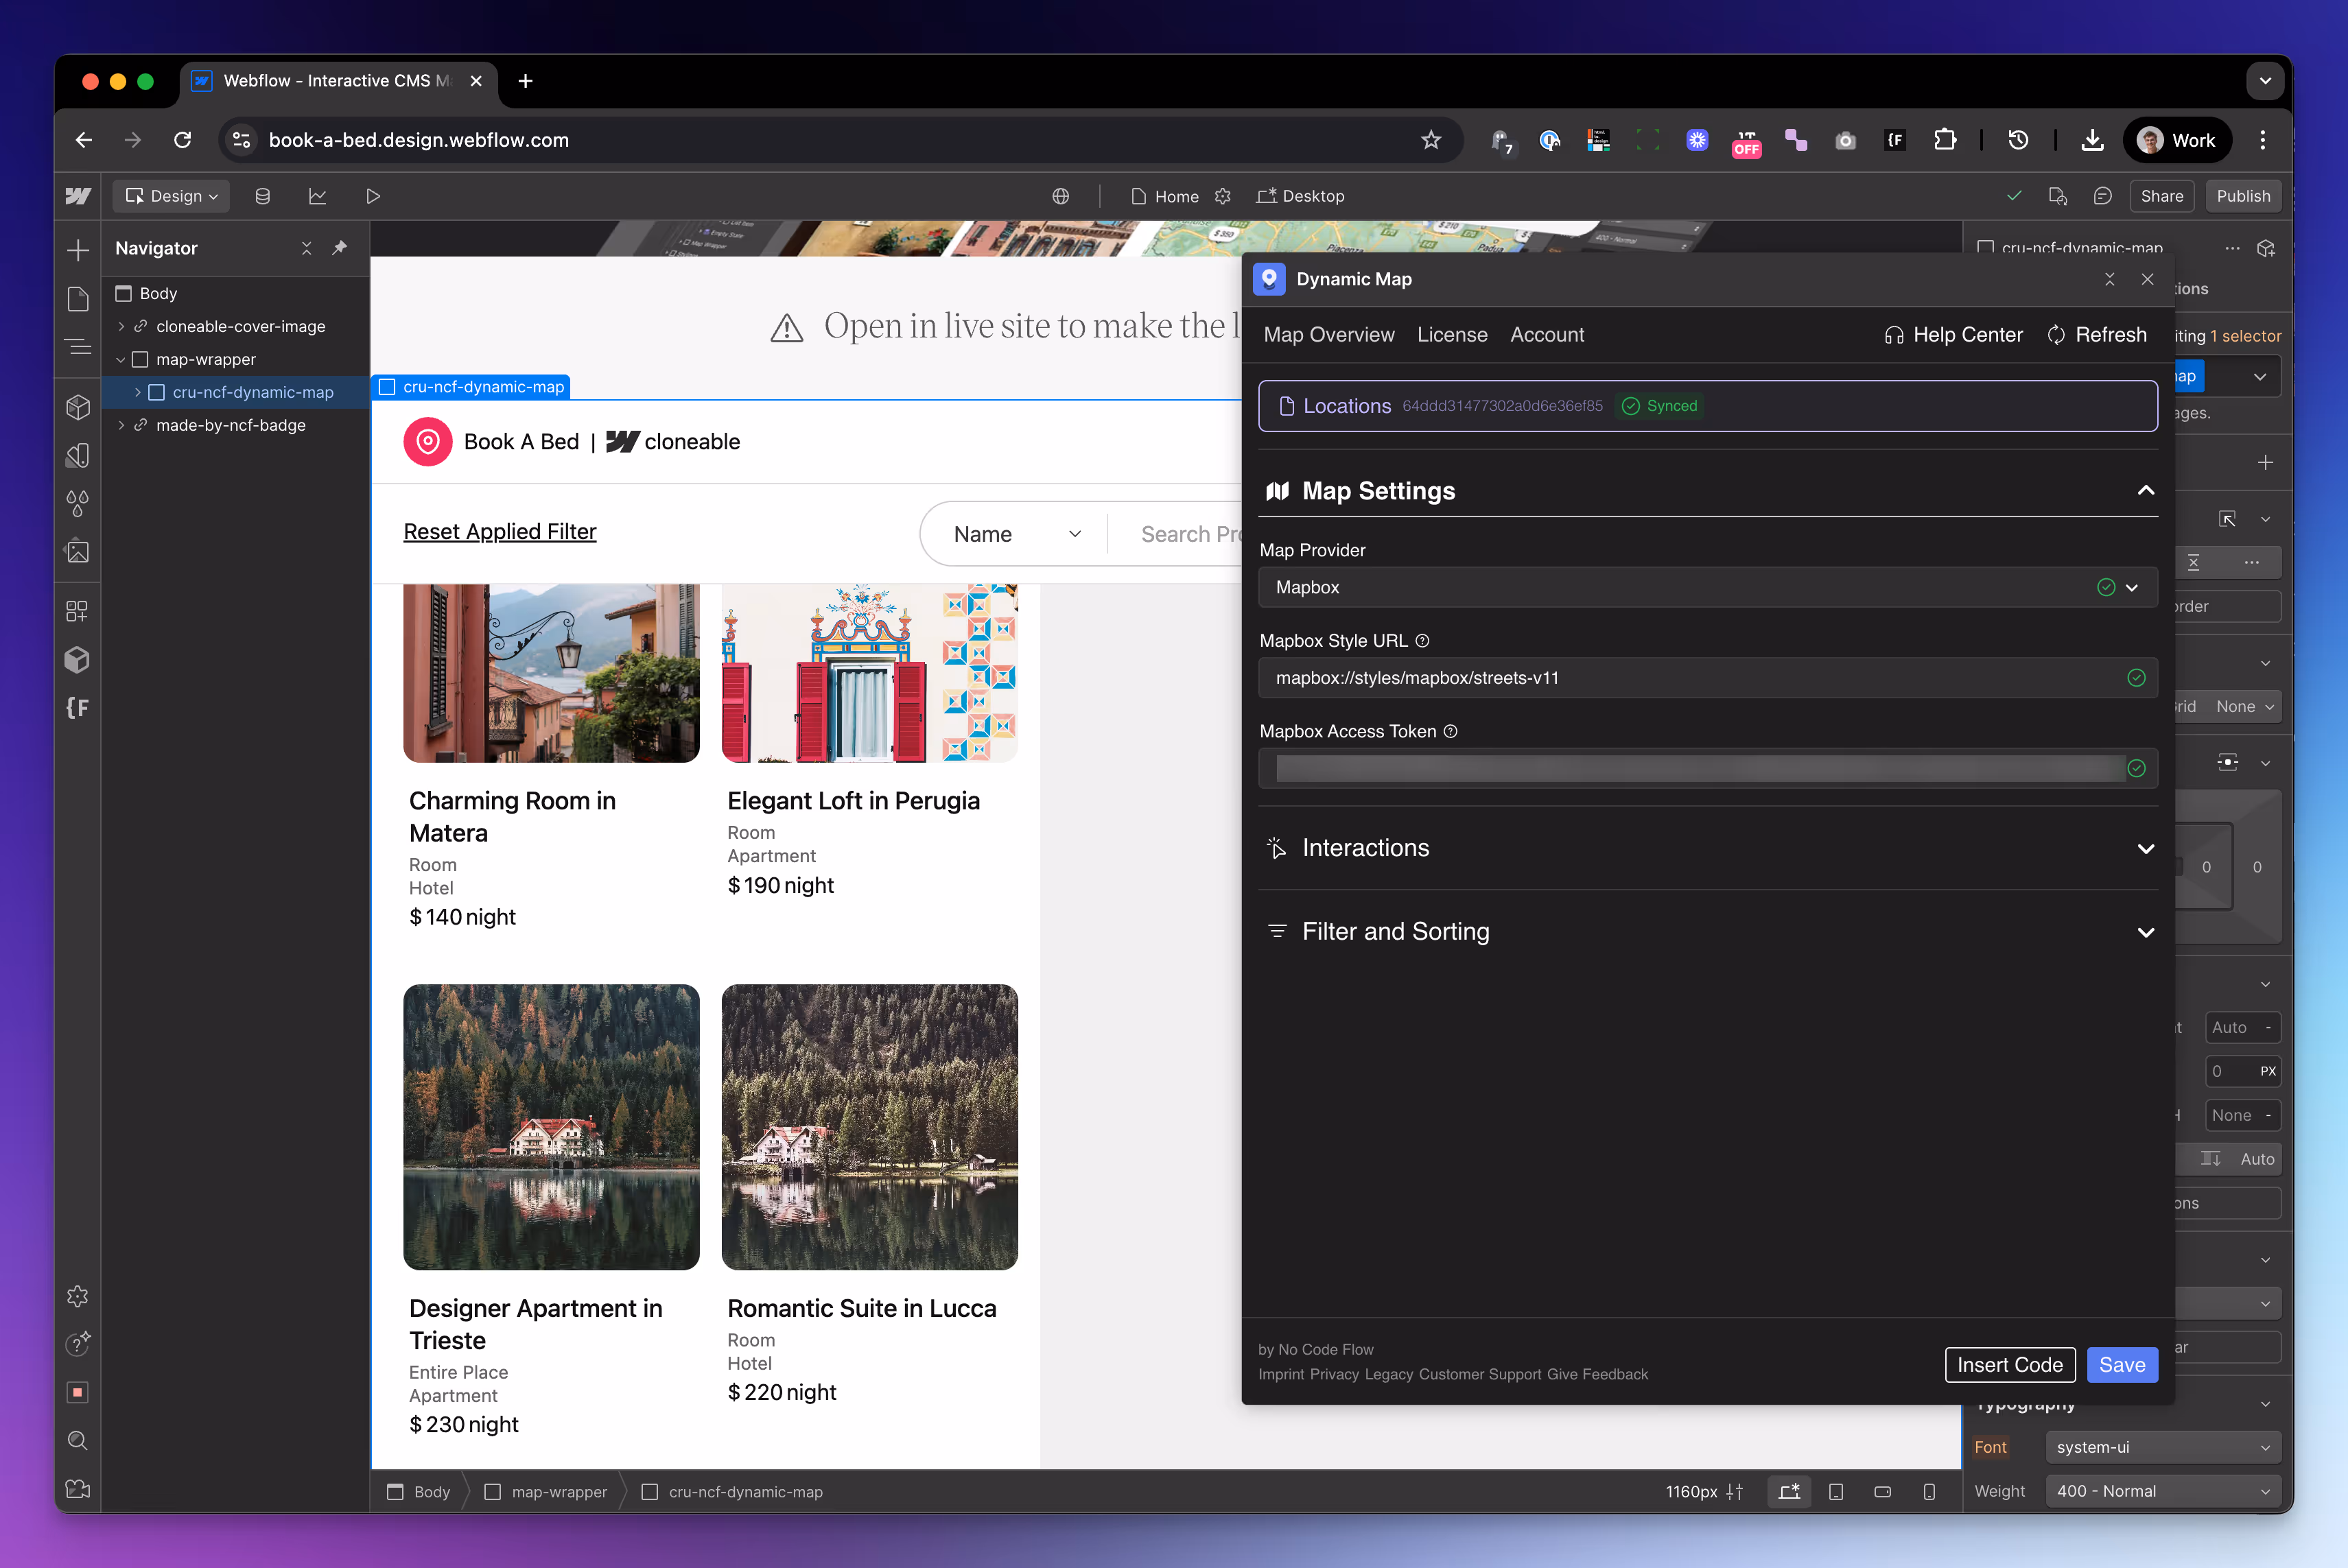This screenshot has height=1568, width=2348.
Task: Open the Finsweet {F icon in sidebar
Action: click(x=78, y=708)
